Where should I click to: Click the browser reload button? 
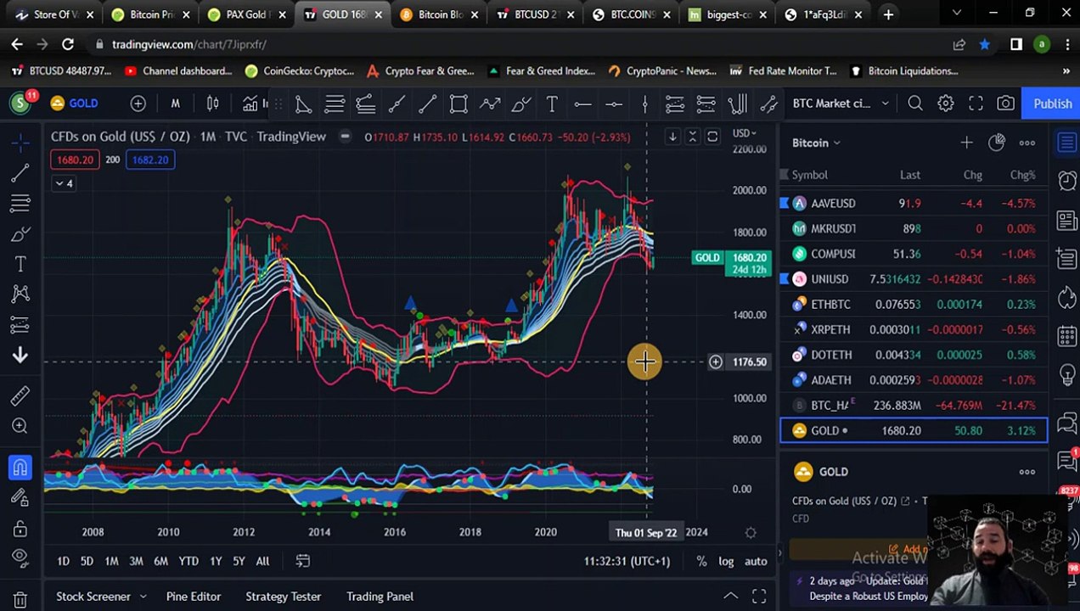[68, 44]
